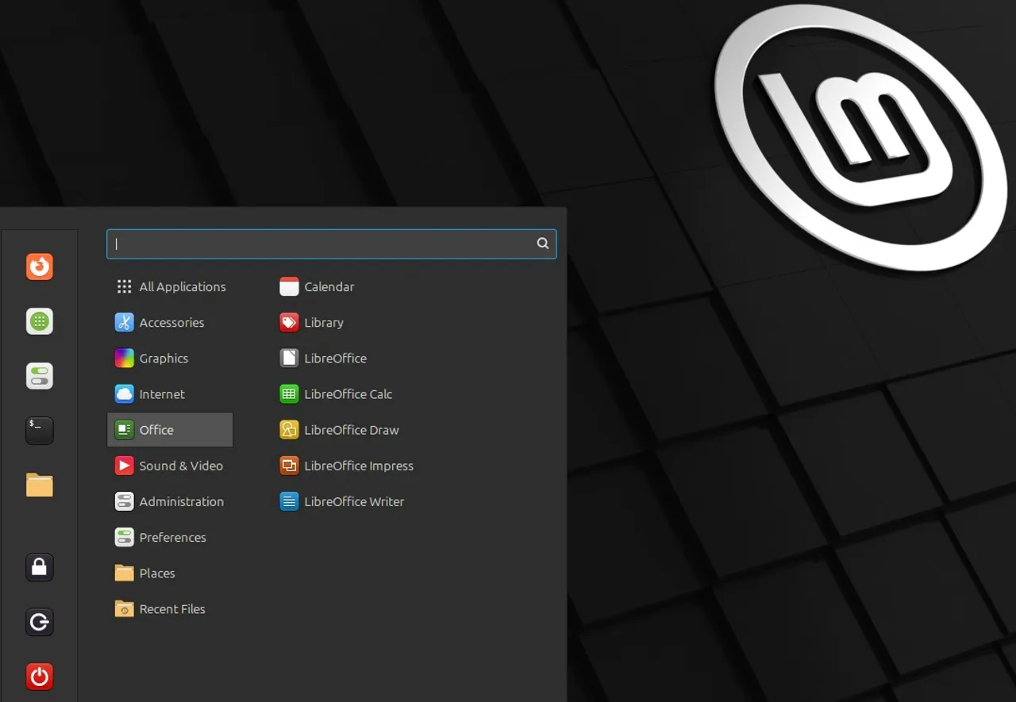
Task: Show All Applications category
Action: (x=170, y=286)
